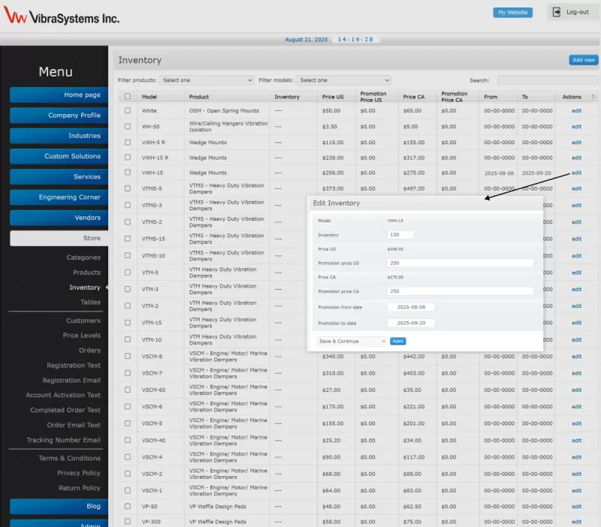Image resolution: width=601 pixels, height=527 pixels.
Task: Click the edit link for White model
Action: click(576, 110)
